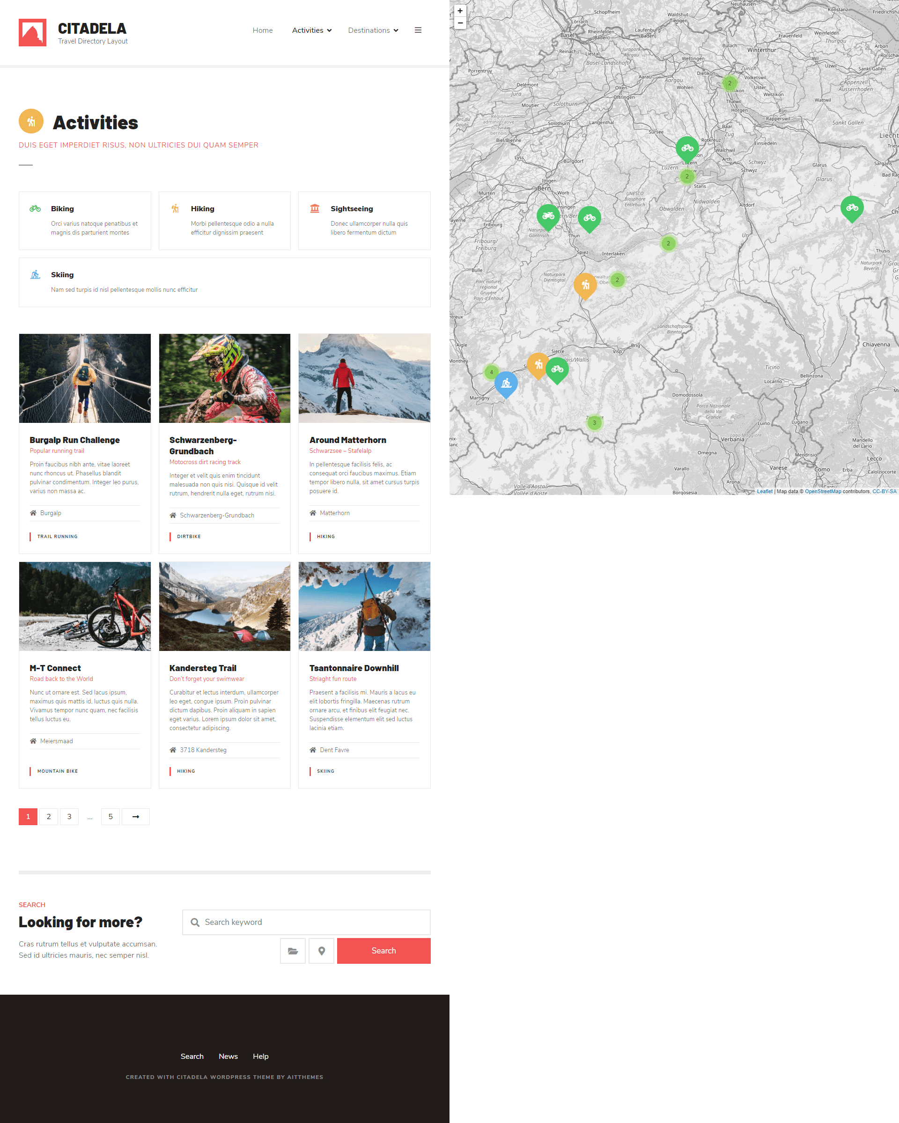Click the next page arrow in pagination
Viewport: 899px width, 1123px height.
[x=135, y=816]
